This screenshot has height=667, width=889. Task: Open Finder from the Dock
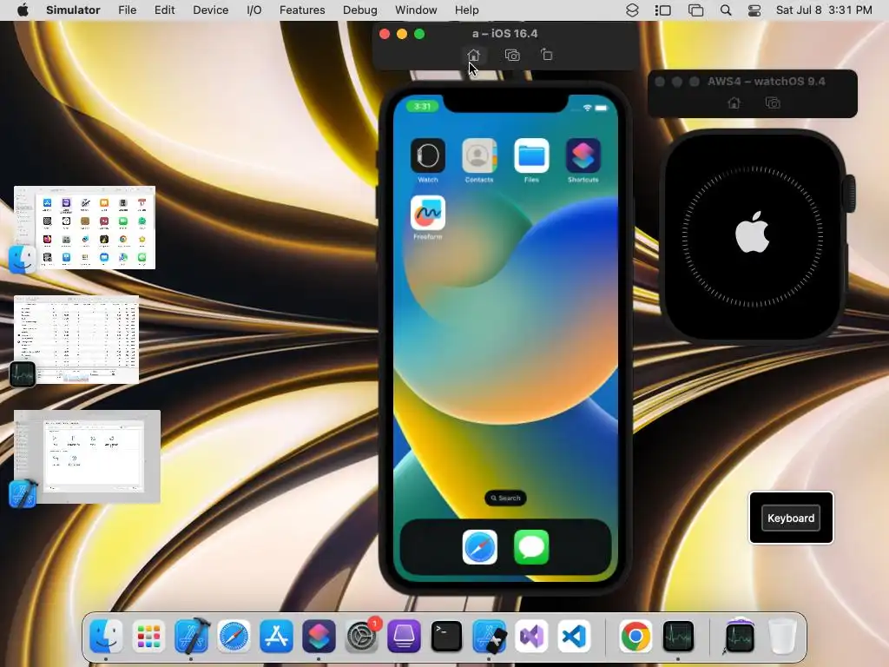[x=106, y=636]
